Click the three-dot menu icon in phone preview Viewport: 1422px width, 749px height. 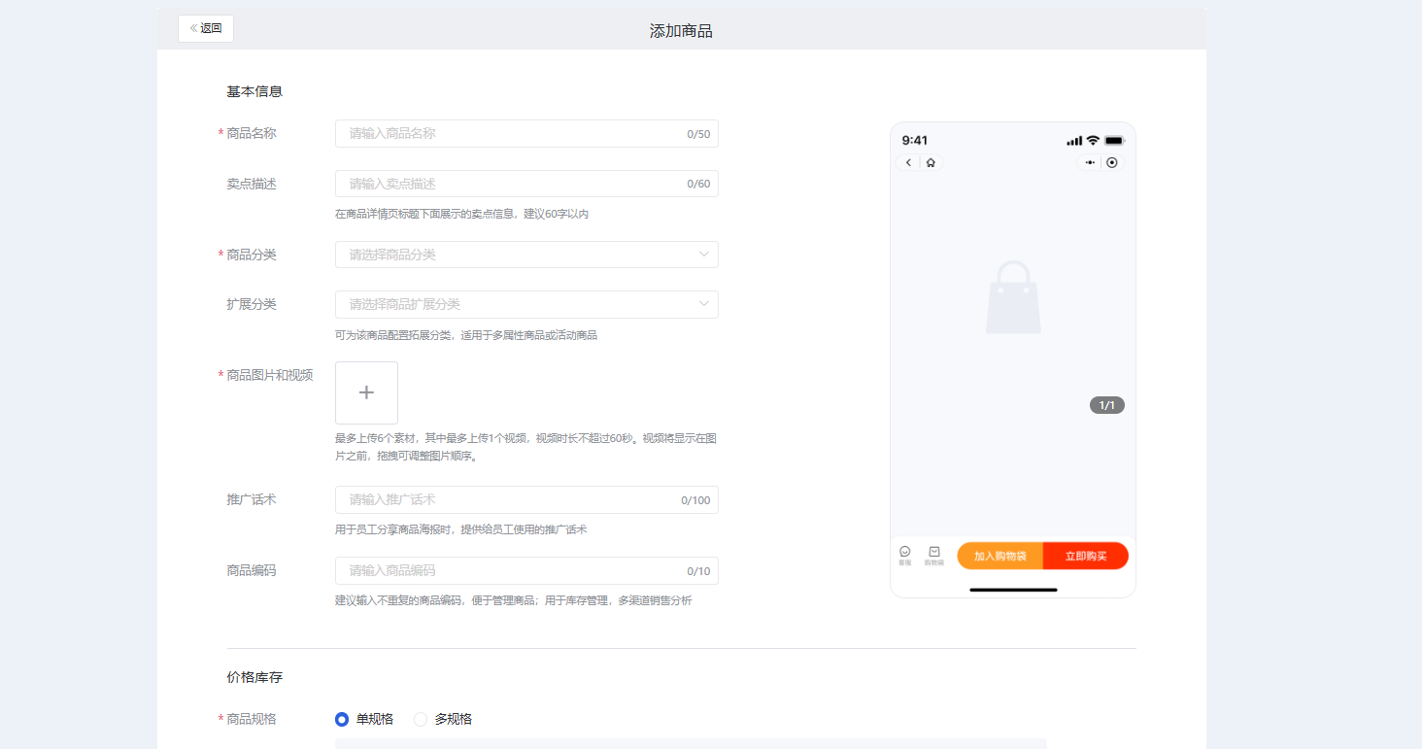(1090, 162)
